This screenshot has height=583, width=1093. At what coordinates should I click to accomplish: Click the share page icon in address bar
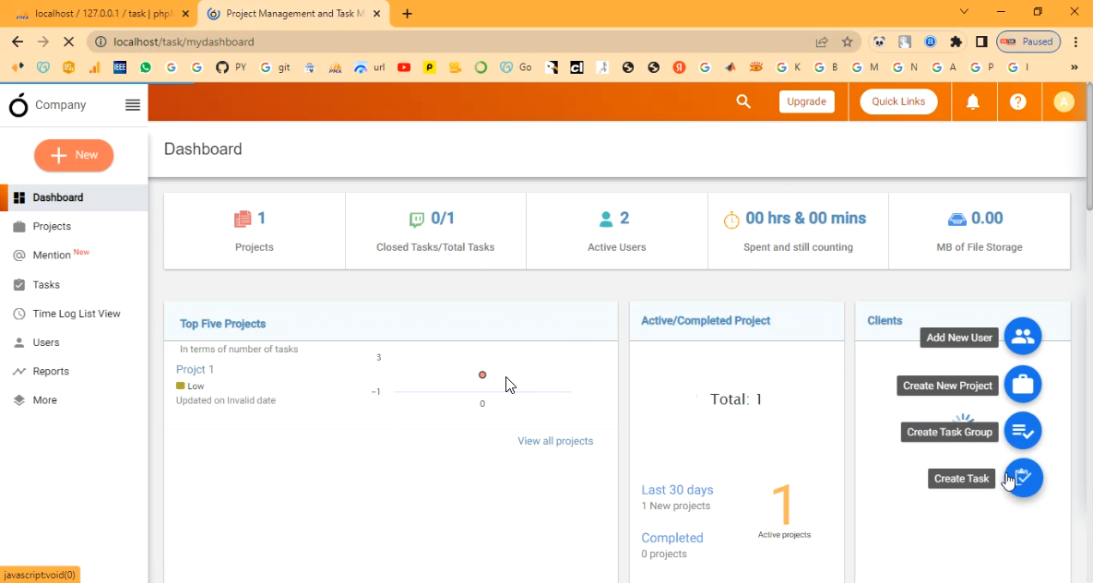(x=822, y=42)
